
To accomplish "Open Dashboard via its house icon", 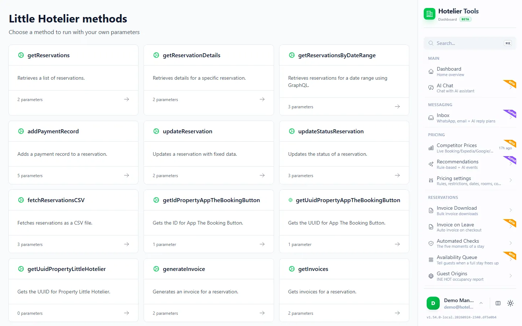I will tap(431, 71).
